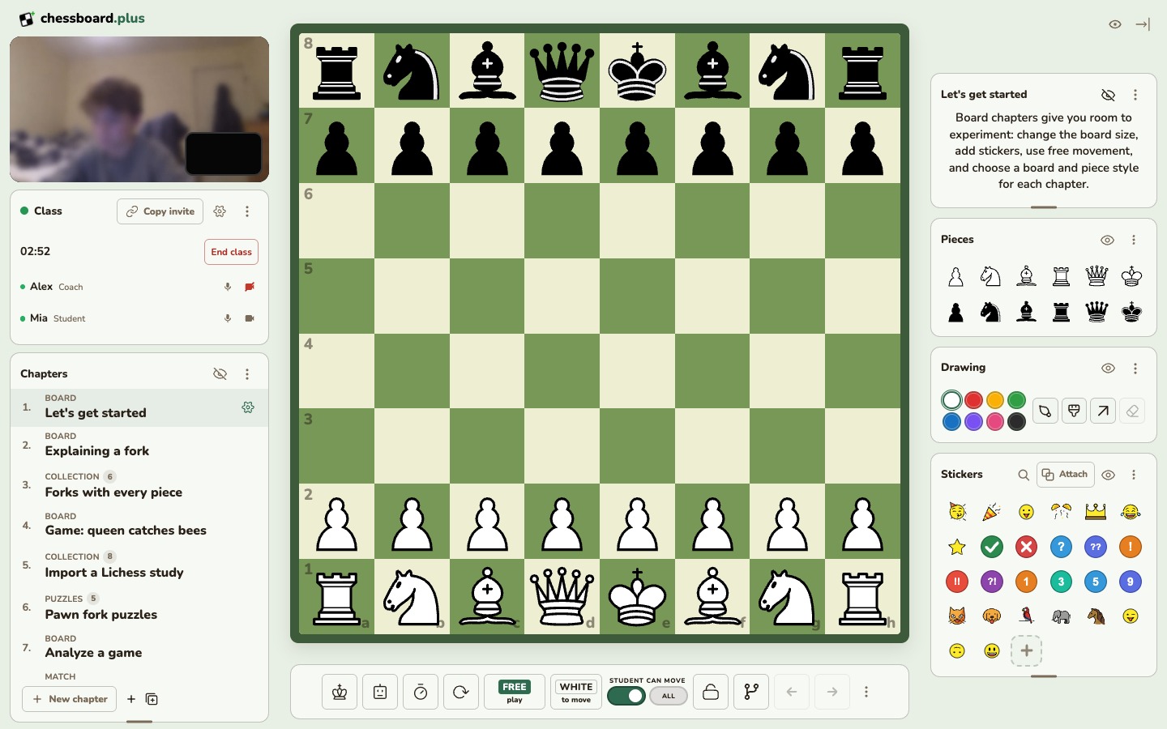Toggle Alex's camera off icon
The width and height of the screenshot is (1167, 729).
[250, 287]
